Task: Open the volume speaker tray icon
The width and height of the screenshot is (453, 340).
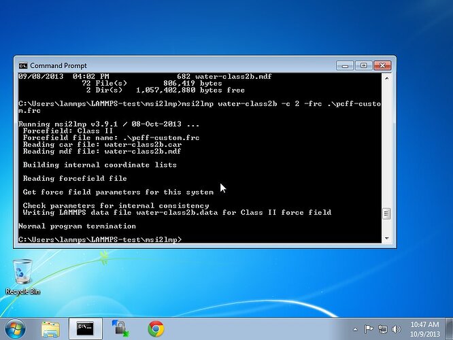Action: [x=397, y=329]
